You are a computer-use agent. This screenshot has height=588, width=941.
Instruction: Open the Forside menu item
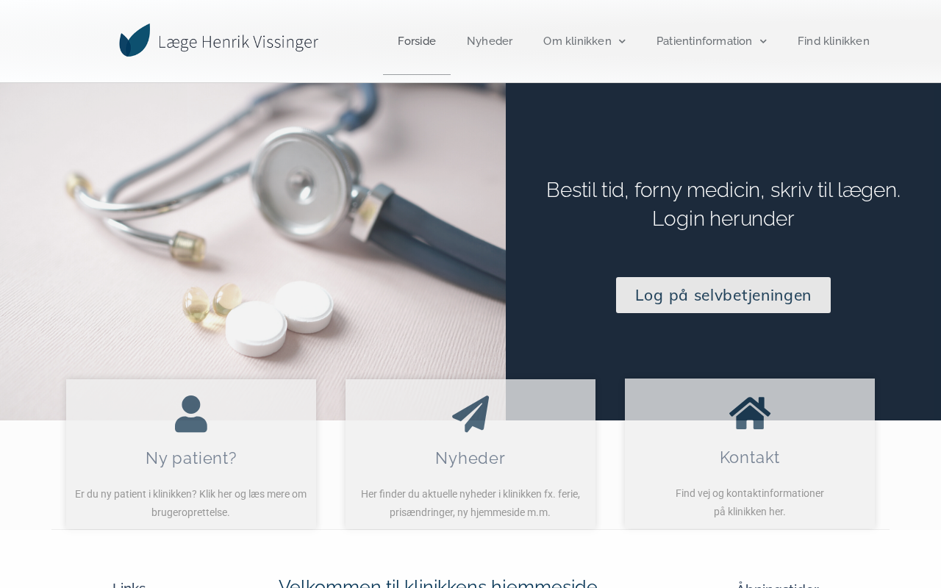point(417,41)
